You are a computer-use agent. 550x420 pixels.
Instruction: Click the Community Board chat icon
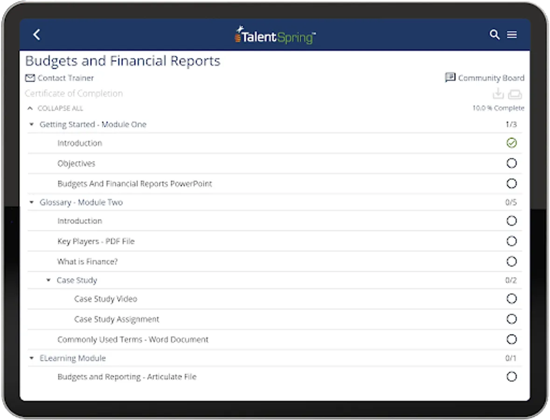click(x=450, y=77)
